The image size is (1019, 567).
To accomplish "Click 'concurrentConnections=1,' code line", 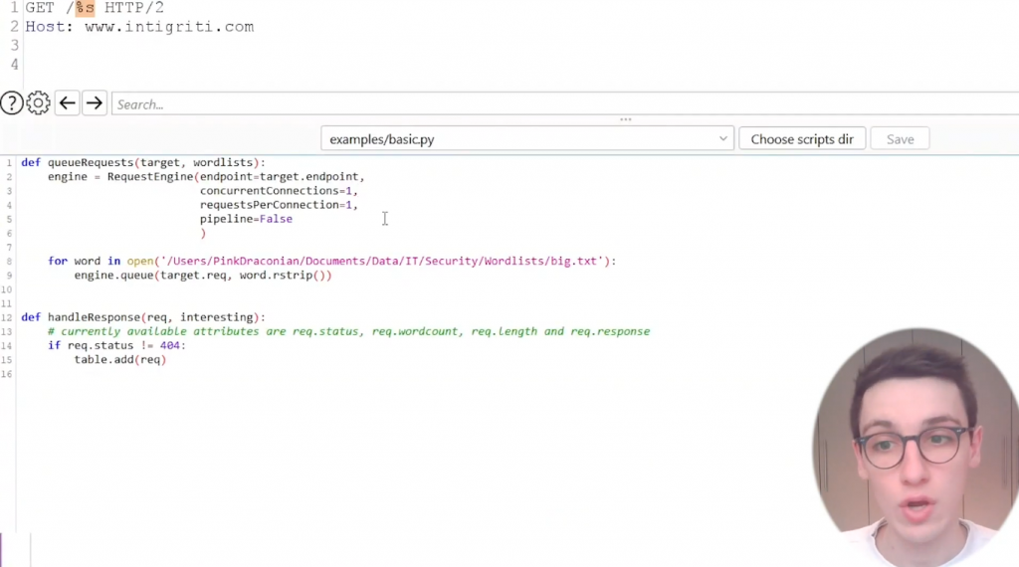I will click(279, 190).
